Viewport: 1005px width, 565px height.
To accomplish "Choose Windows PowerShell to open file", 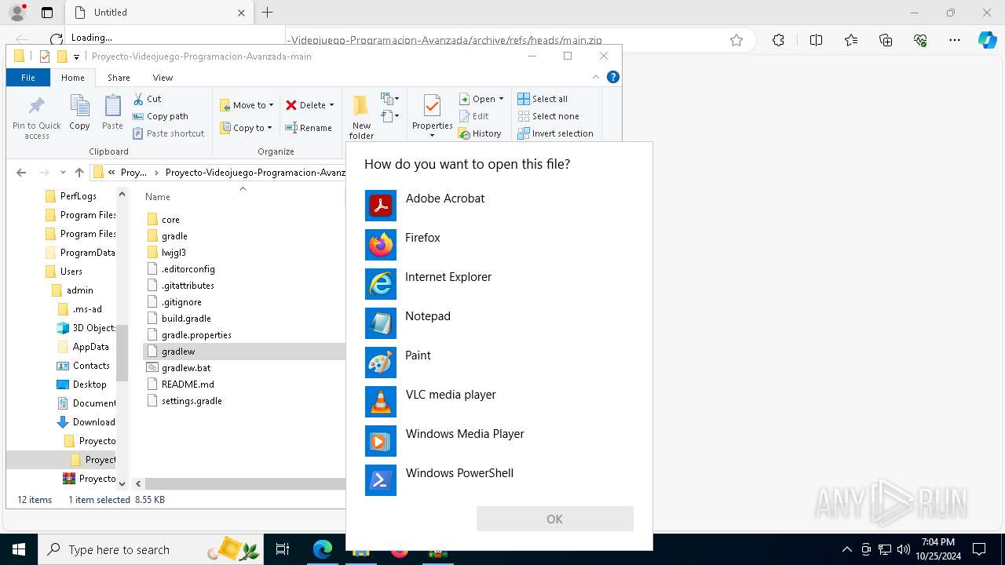I will click(499, 480).
